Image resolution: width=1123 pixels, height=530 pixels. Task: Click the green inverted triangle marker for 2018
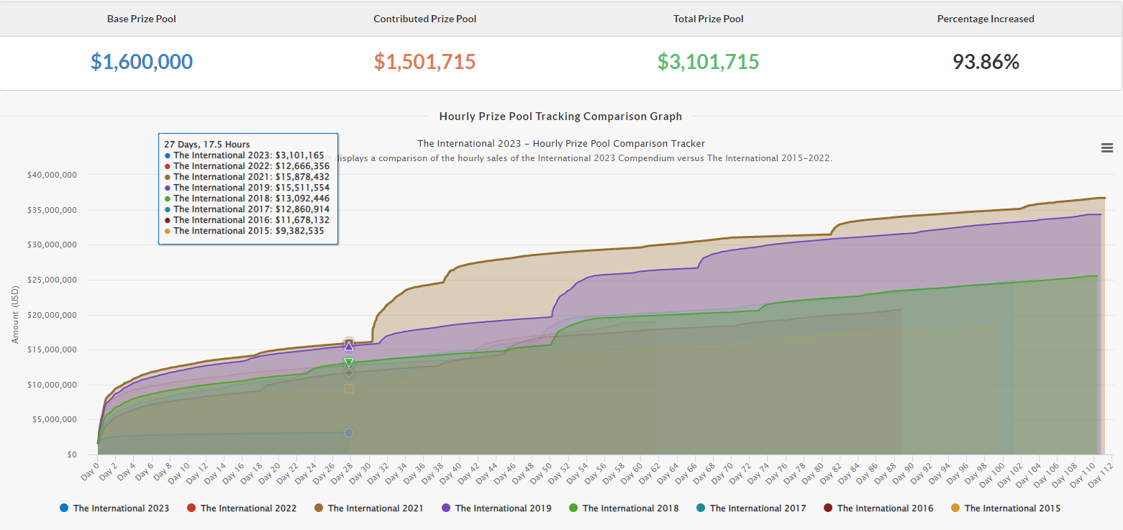pyautogui.click(x=349, y=362)
